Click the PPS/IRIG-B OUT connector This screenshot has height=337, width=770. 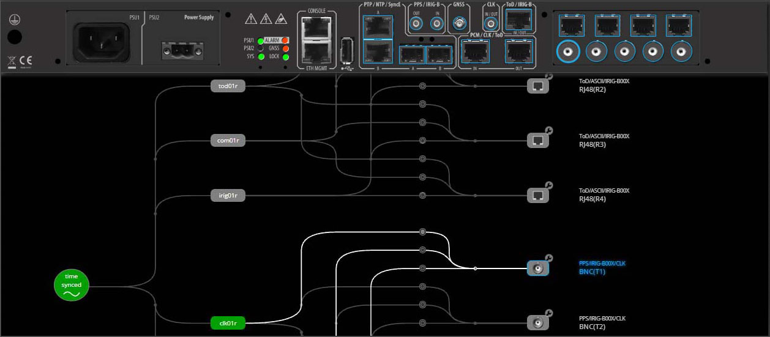click(417, 24)
